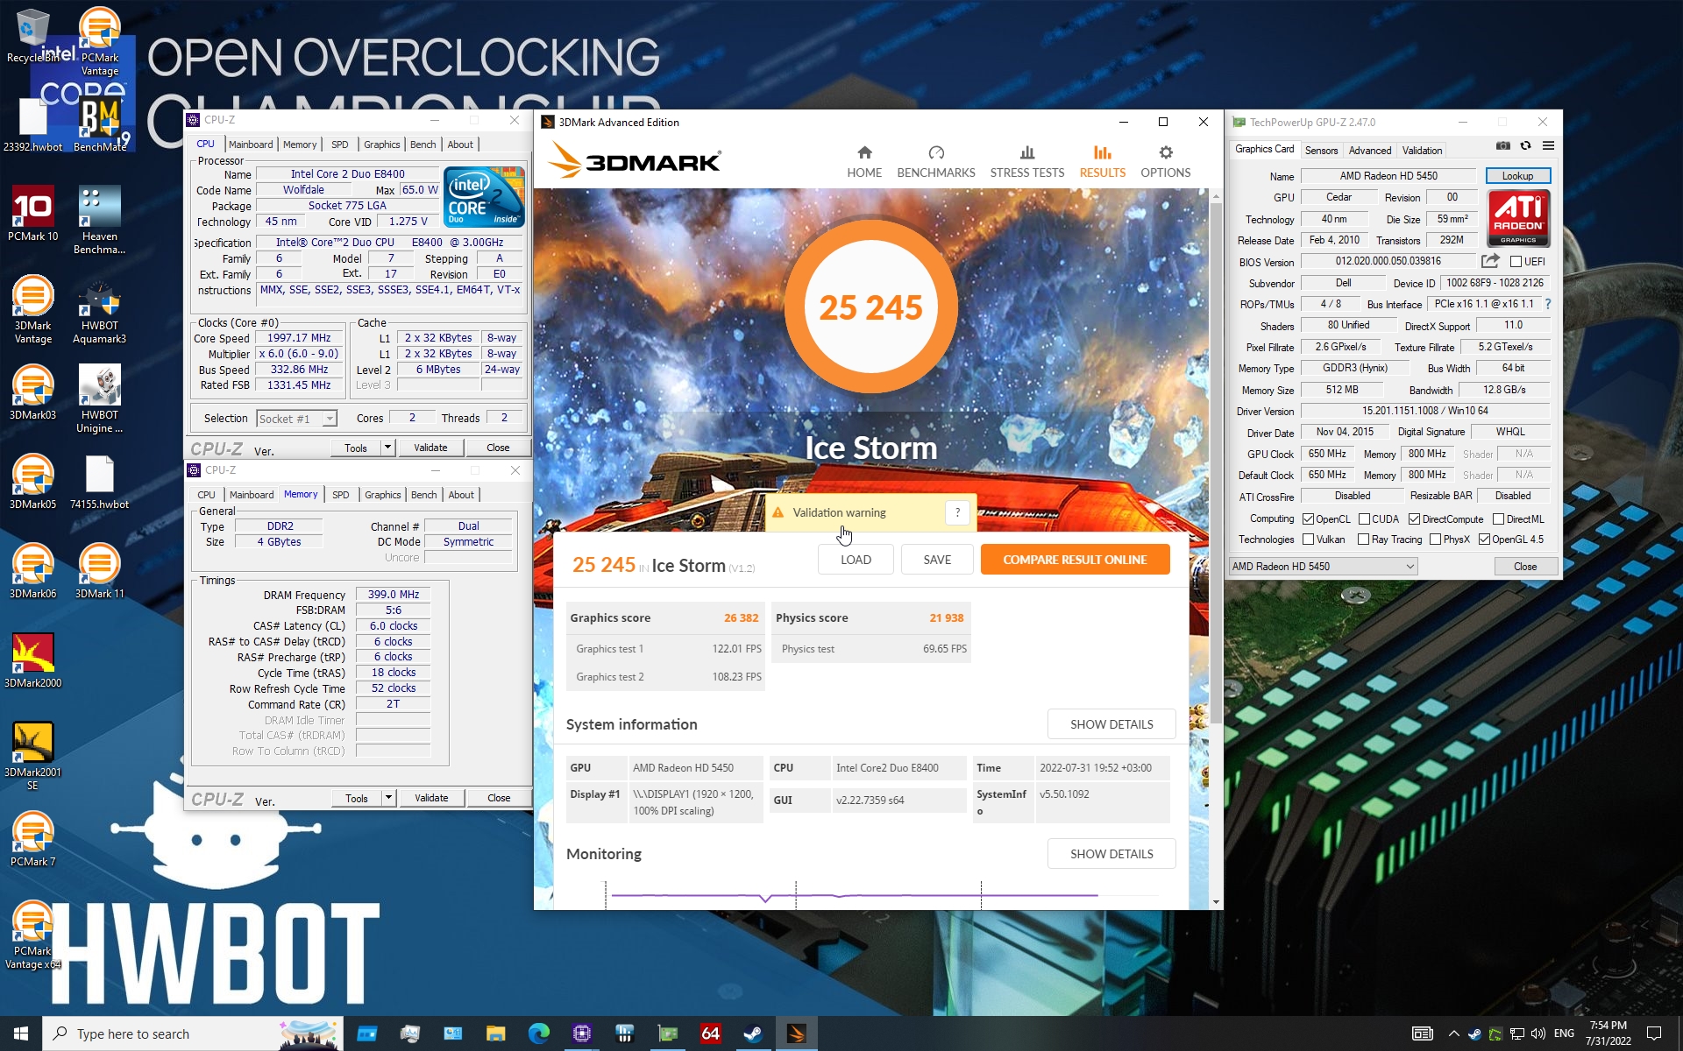
Task: Toggle the Vulkan checkbox in GPU-Z
Action: click(x=1308, y=540)
